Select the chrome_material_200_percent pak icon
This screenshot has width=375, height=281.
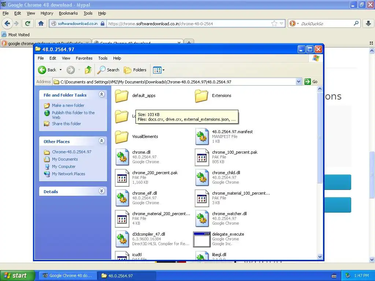click(x=122, y=219)
